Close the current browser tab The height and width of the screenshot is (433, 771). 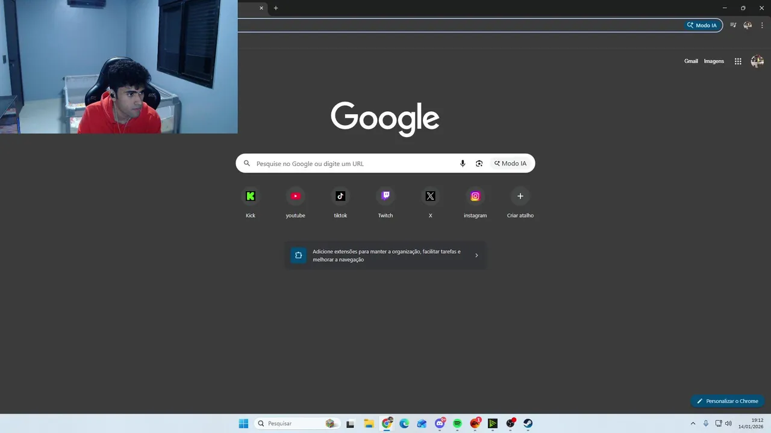pos(261,8)
